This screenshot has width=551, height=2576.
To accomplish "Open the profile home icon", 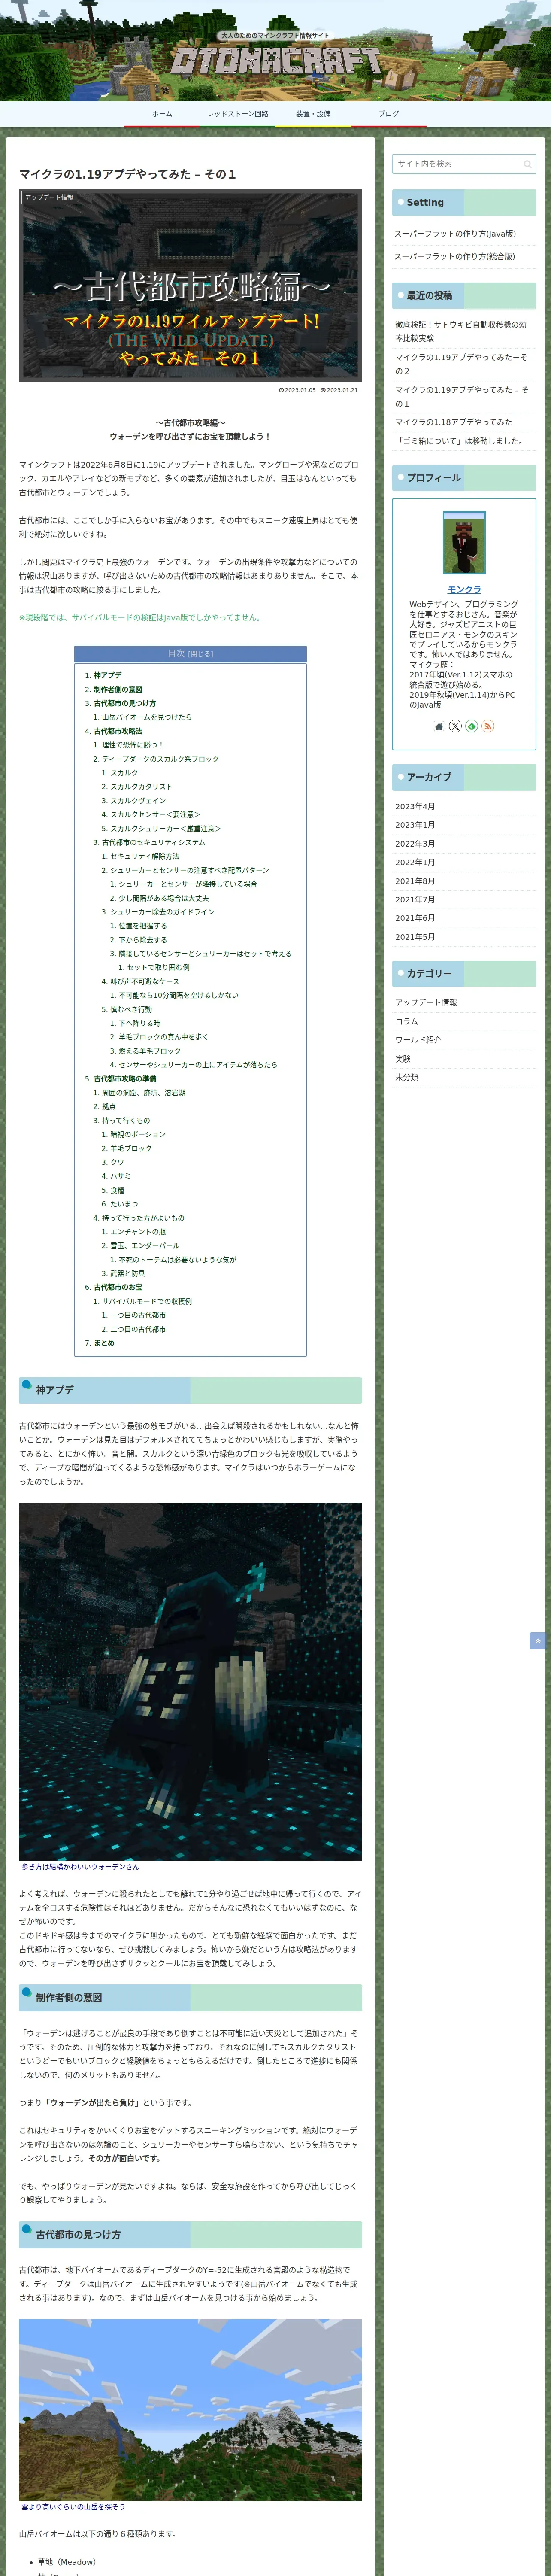I will (x=438, y=726).
